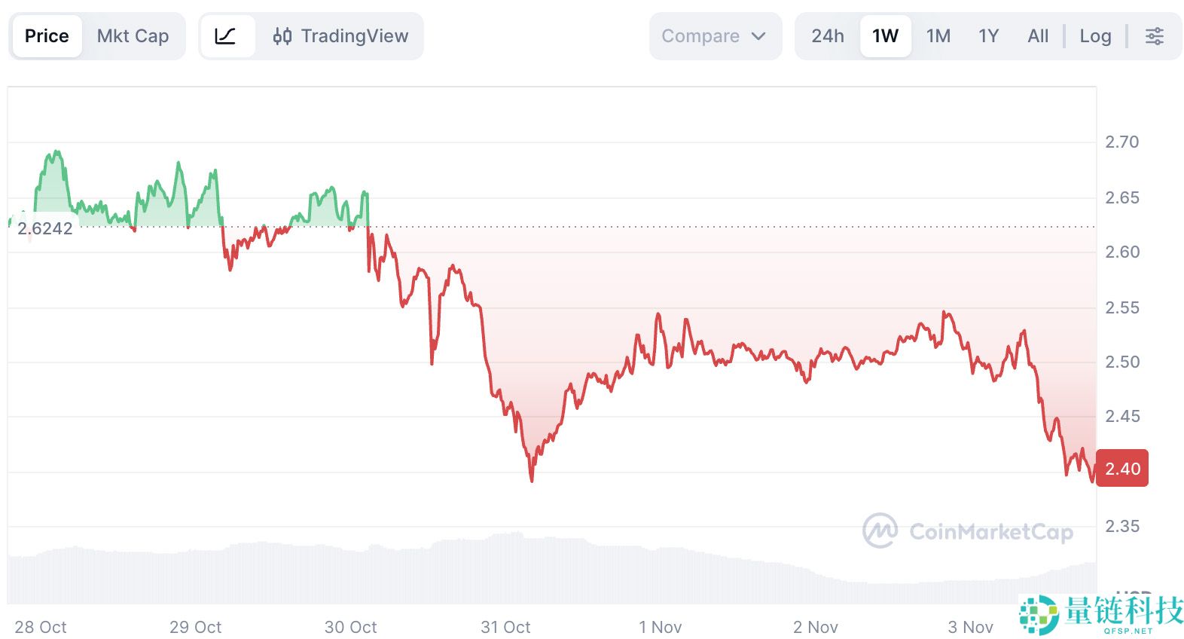Toggle the Price view on

[x=47, y=35]
